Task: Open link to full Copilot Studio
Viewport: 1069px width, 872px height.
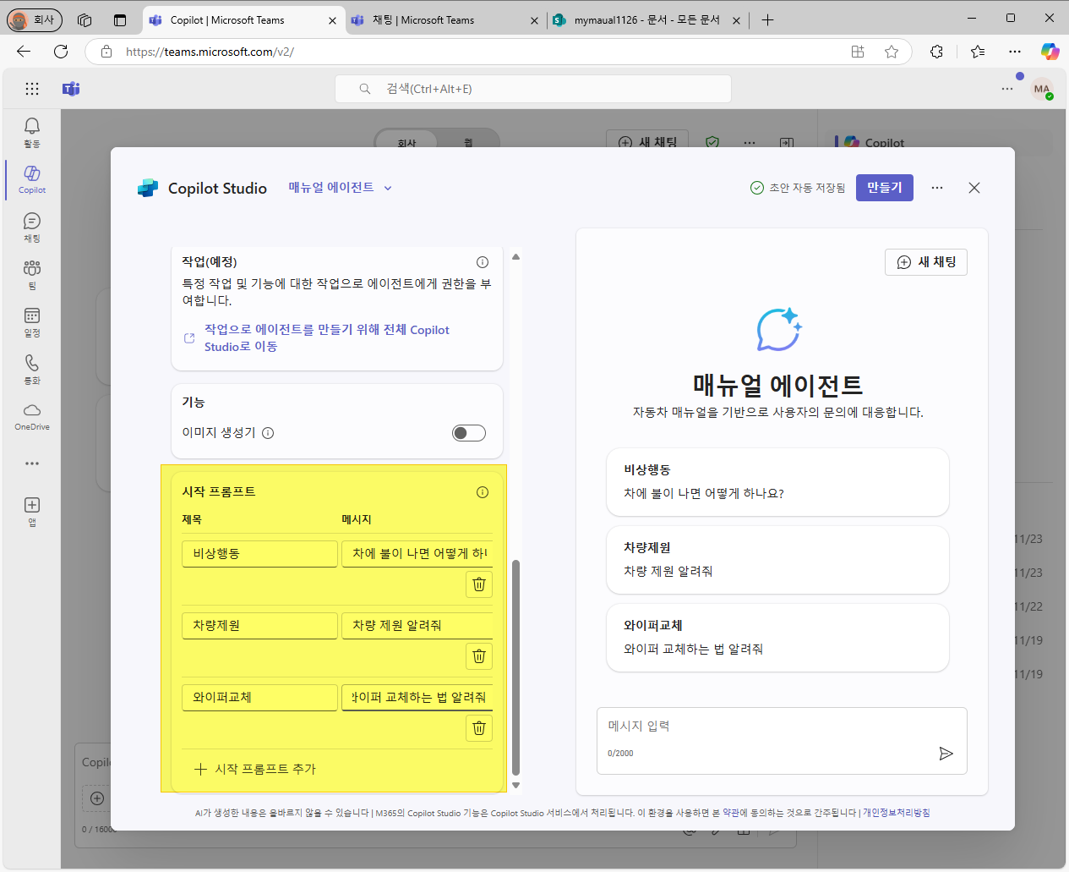Action: pyautogui.click(x=326, y=338)
